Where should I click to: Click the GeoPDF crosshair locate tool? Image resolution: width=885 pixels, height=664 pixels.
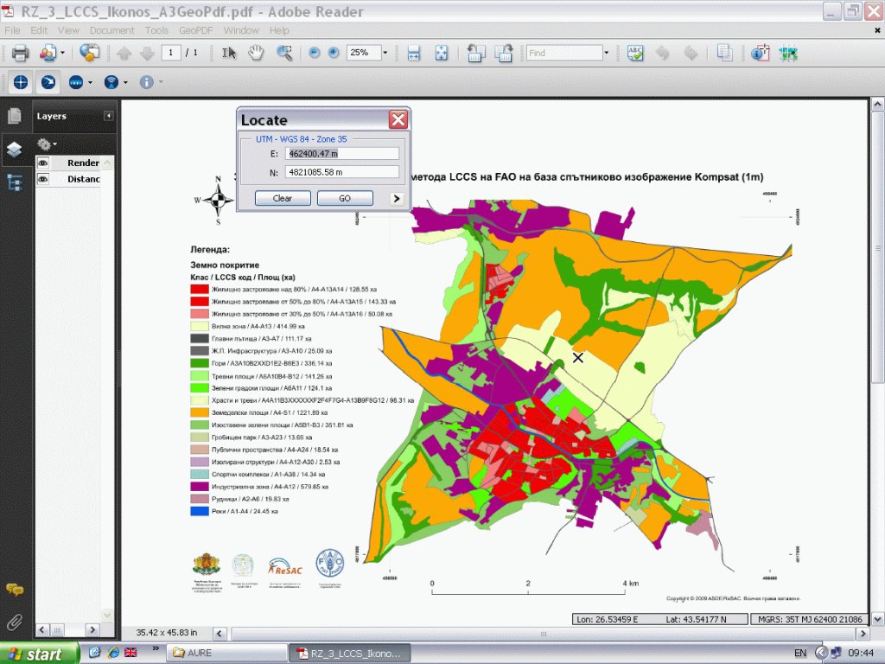tap(22, 82)
